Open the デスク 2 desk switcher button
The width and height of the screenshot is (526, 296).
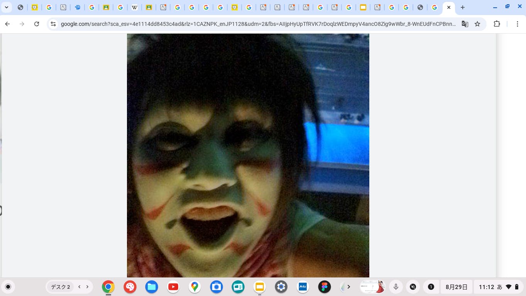61,287
